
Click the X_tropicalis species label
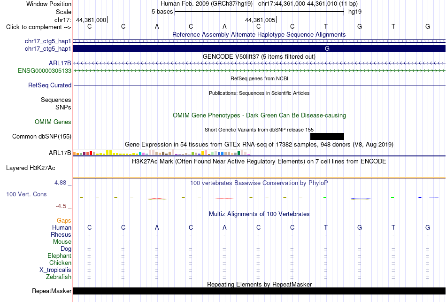tap(55, 270)
